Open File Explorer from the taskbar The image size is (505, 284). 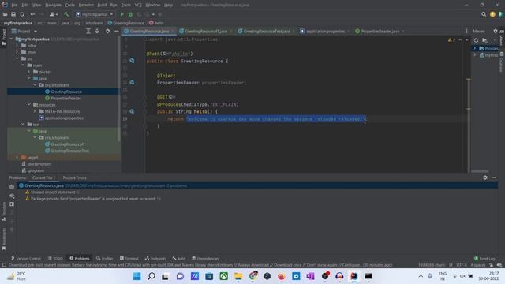coord(238,276)
